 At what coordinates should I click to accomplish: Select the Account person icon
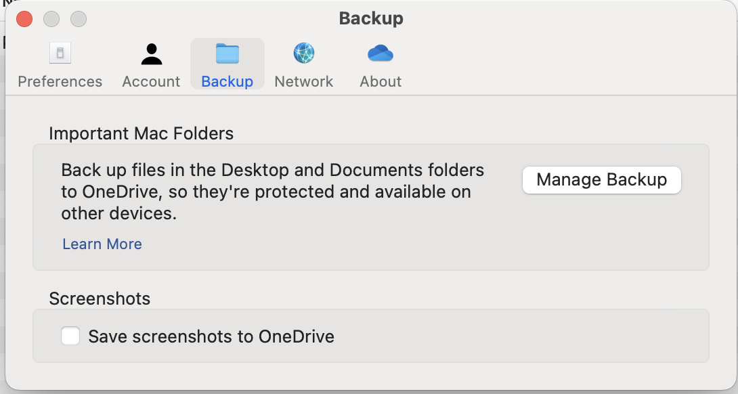pos(151,54)
